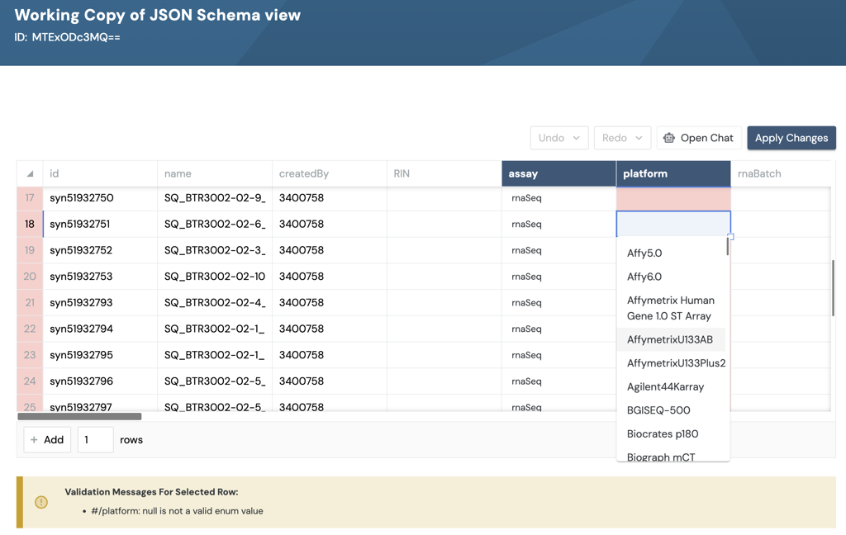Click the warning icon in validation panel
846x535 pixels.
[x=41, y=502]
